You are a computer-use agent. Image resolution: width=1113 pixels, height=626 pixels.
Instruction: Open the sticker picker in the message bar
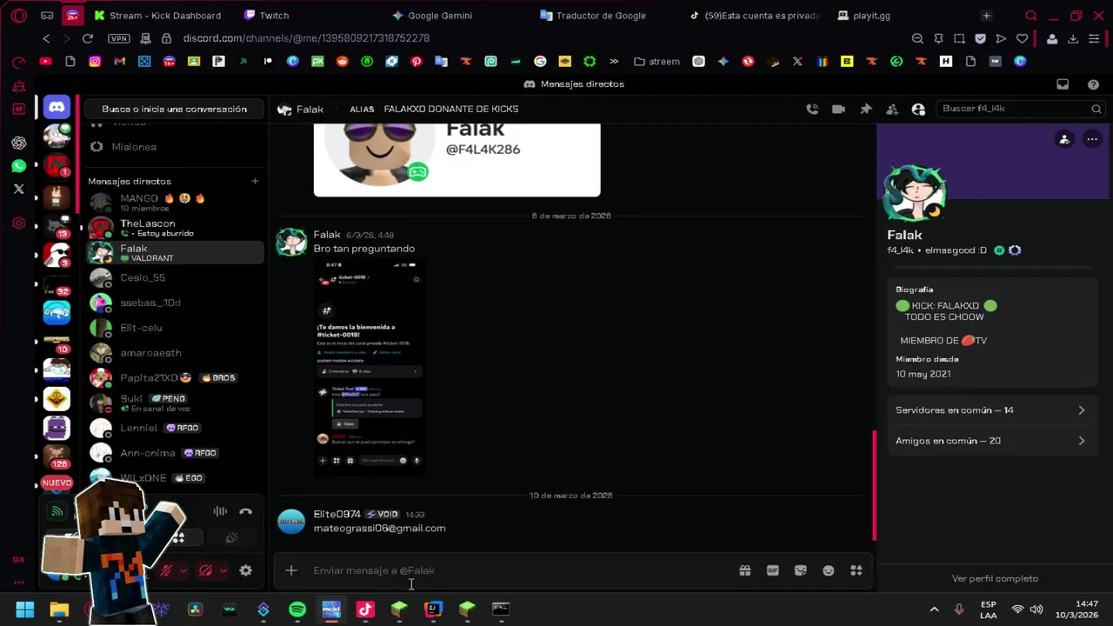point(801,570)
